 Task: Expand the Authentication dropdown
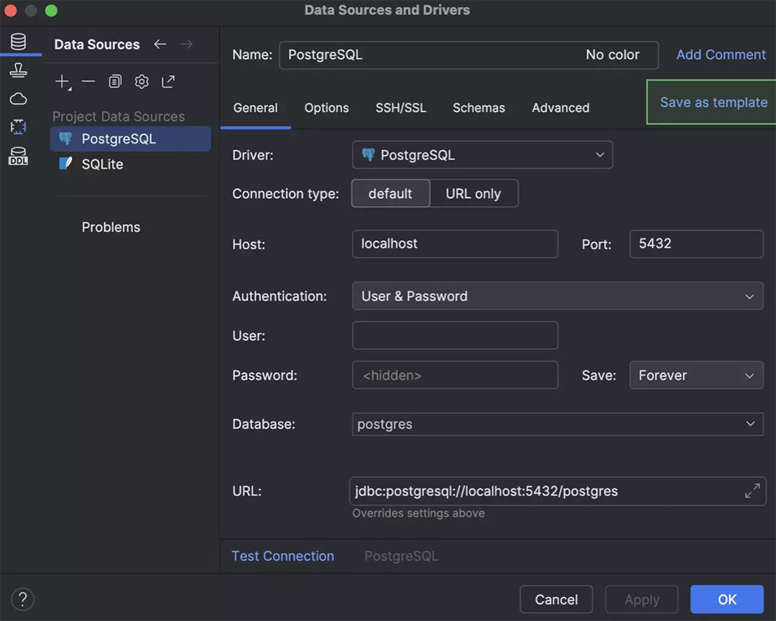557,297
